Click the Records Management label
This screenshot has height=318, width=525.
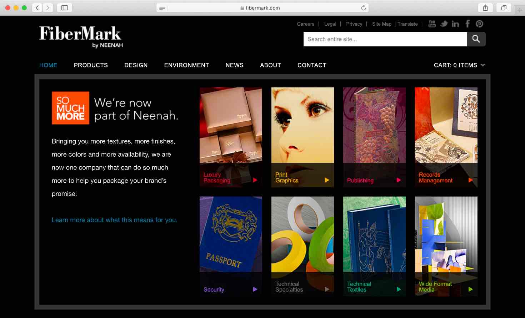tap(436, 178)
